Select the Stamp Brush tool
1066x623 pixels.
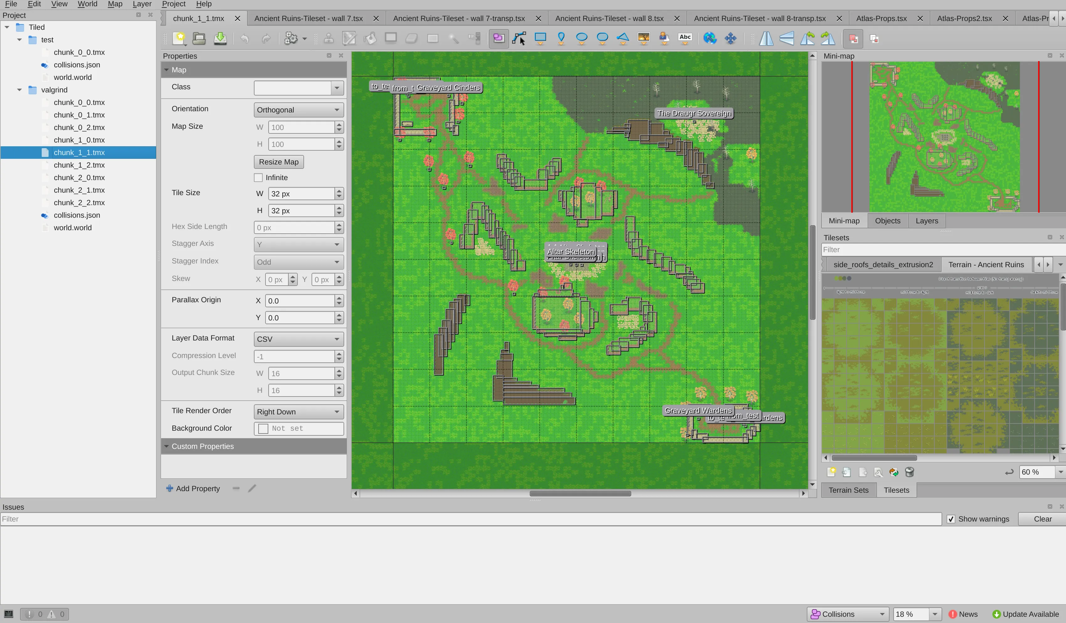point(328,39)
